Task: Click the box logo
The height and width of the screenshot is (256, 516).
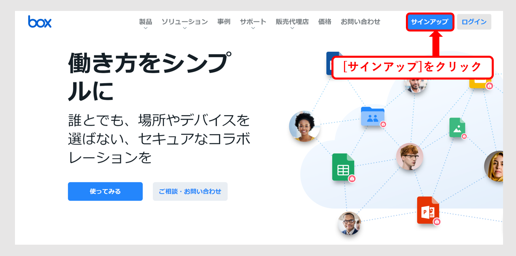Action: [40, 22]
